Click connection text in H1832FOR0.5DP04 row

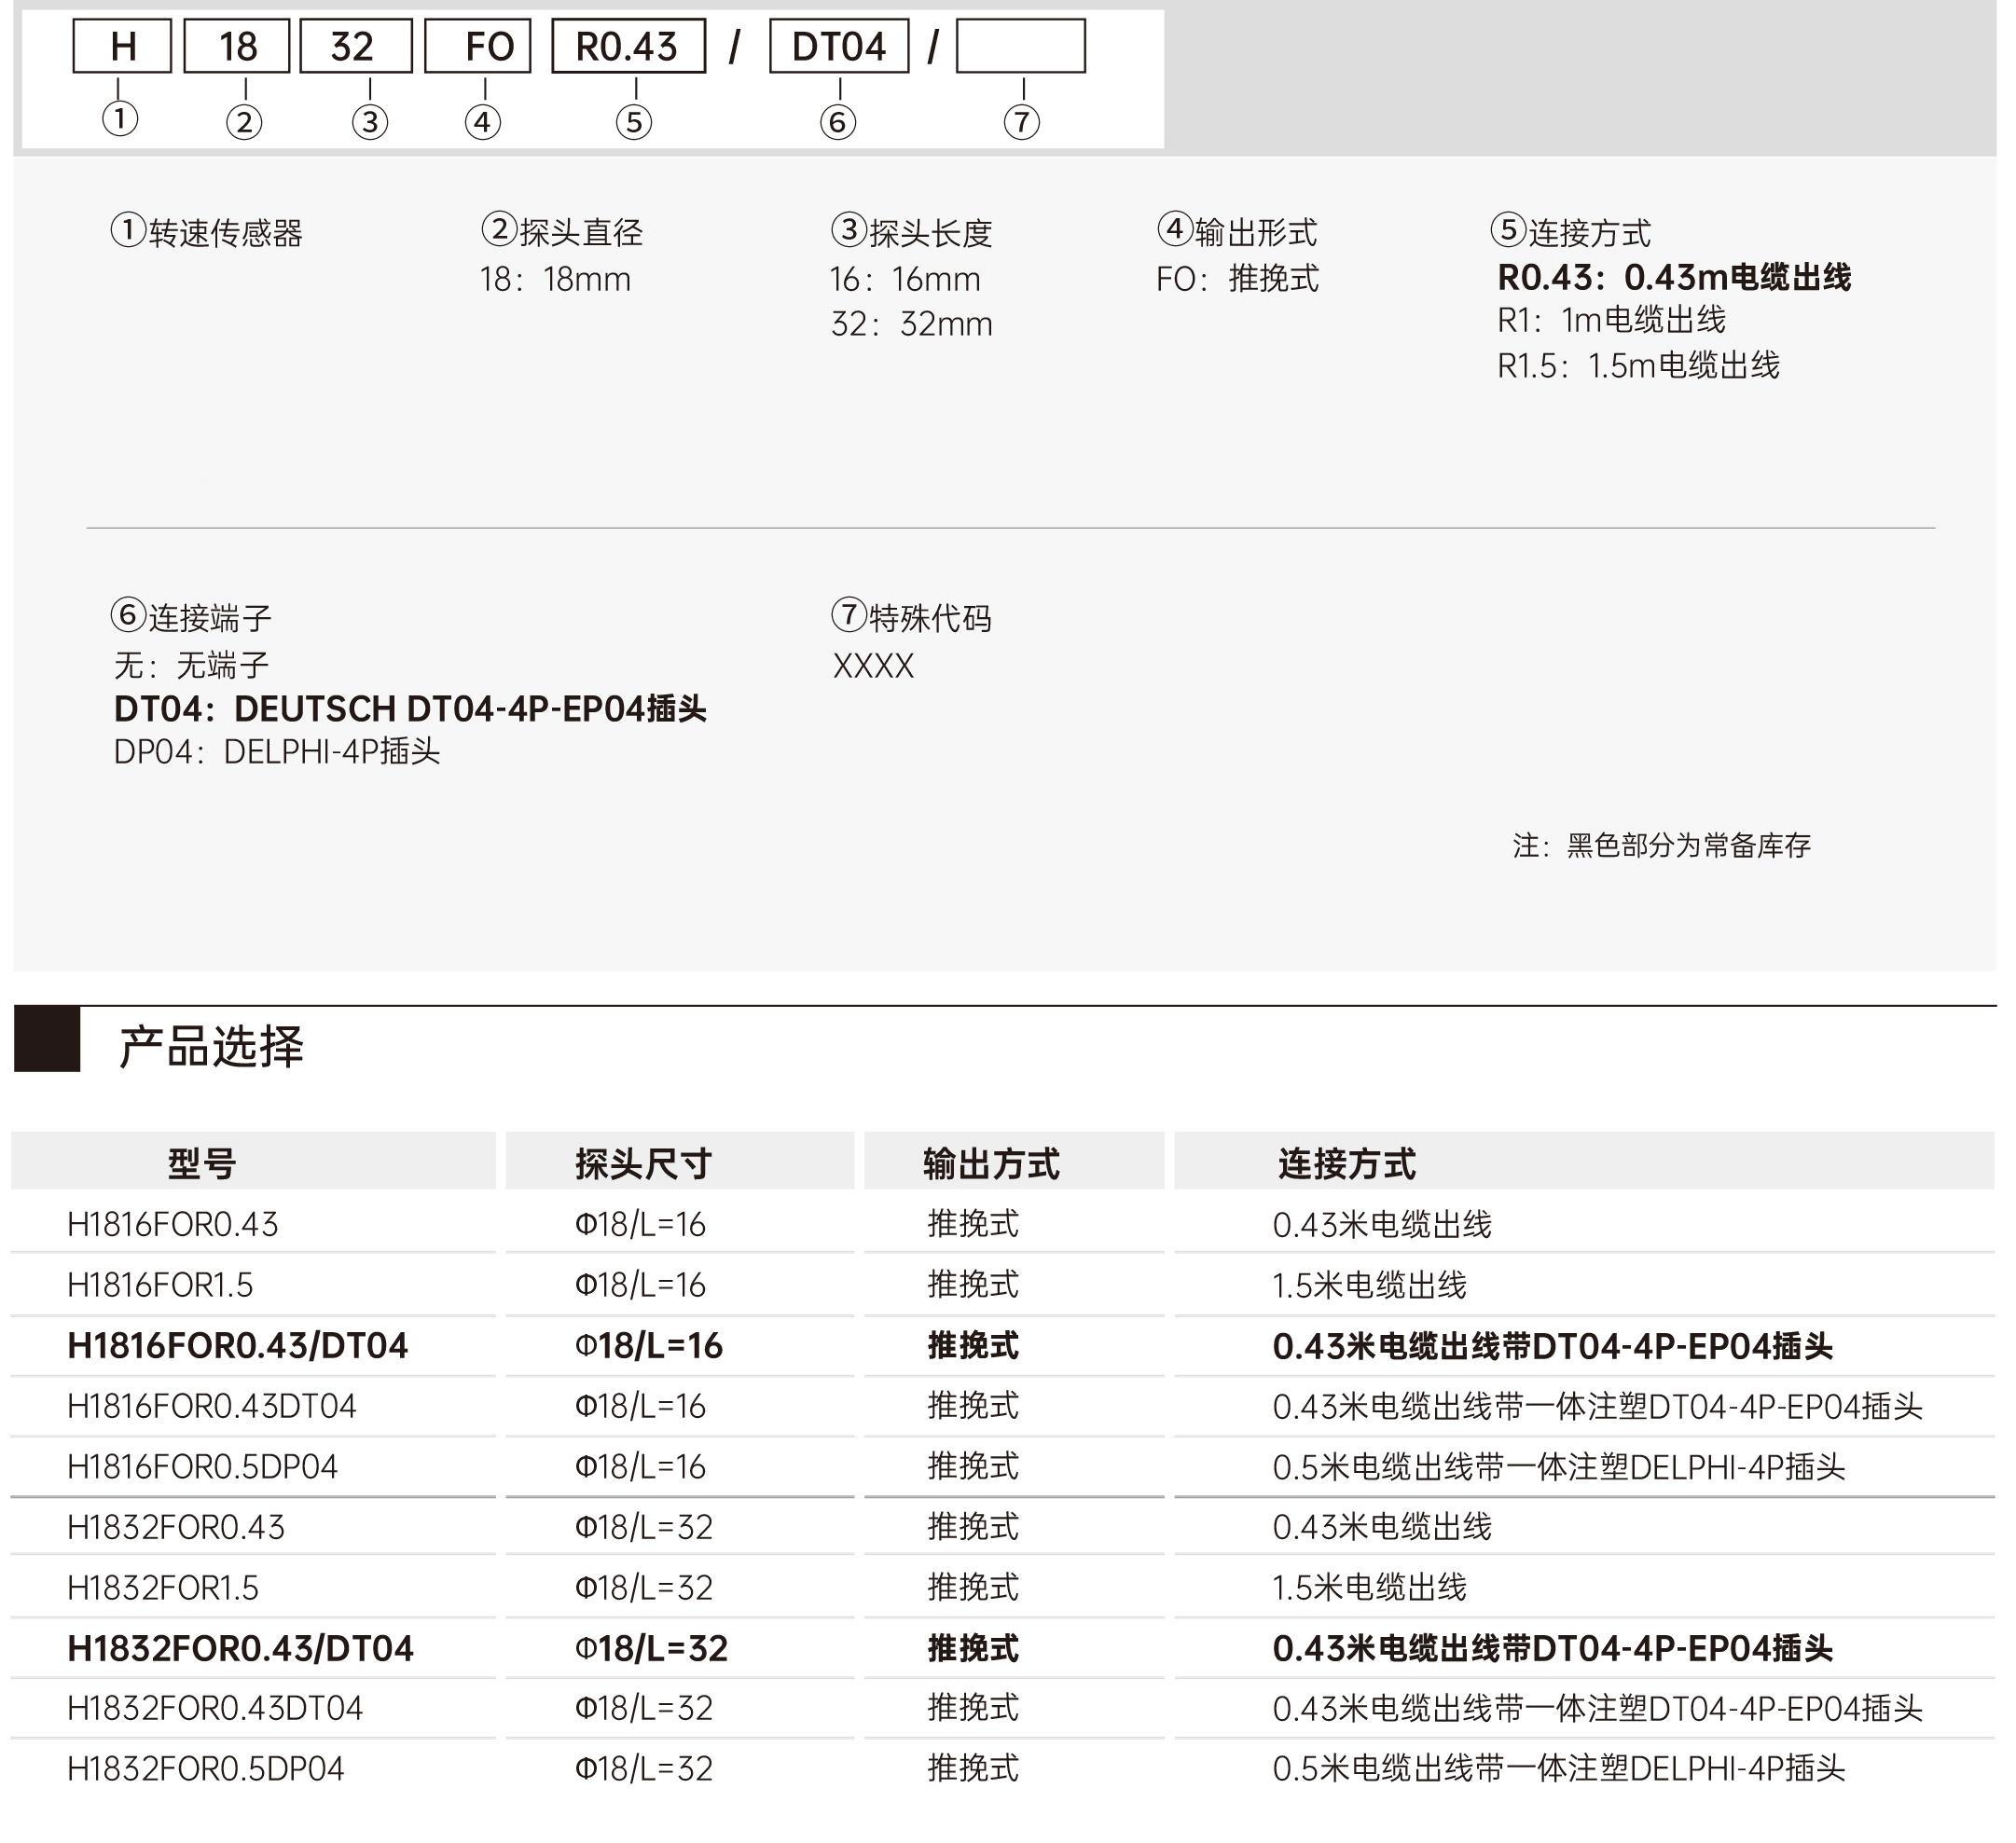tap(1559, 1770)
